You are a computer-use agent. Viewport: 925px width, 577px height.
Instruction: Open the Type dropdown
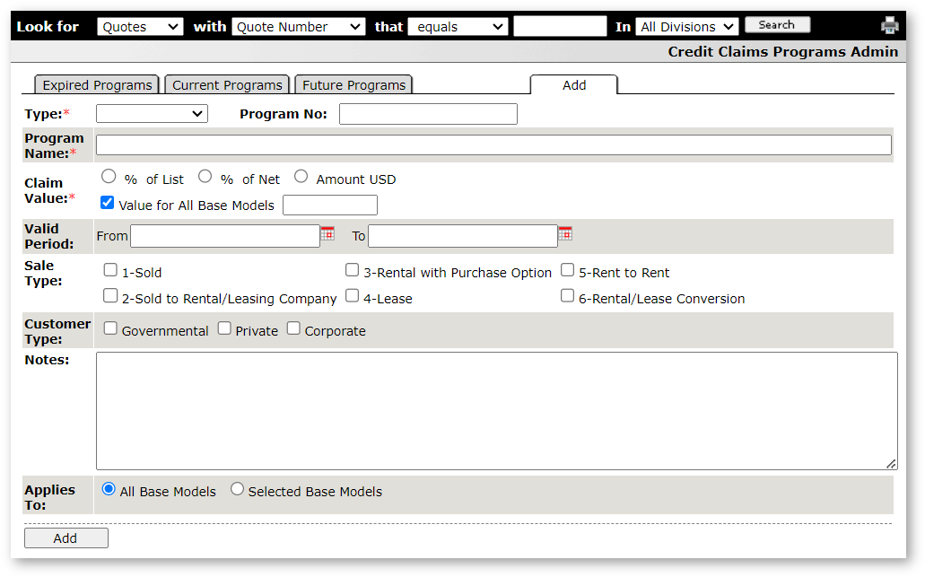click(152, 114)
